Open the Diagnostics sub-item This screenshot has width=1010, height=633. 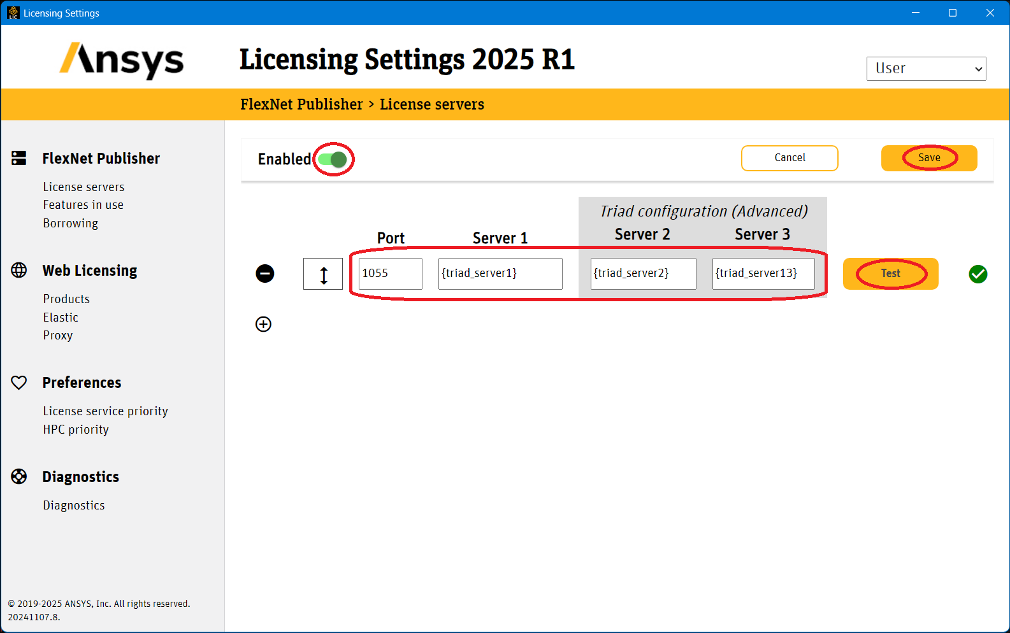pyautogui.click(x=74, y=505)
